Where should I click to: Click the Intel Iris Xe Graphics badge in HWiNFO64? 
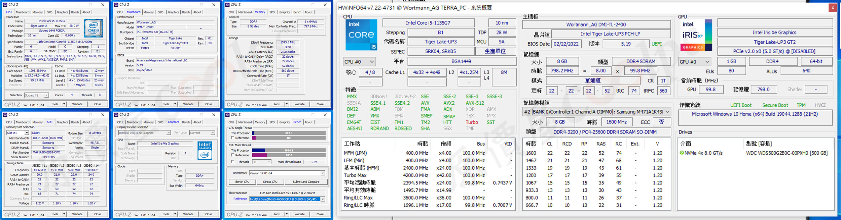point(696,35)
